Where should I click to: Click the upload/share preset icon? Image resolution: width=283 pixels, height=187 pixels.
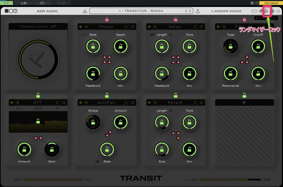(x=198, y=11)
